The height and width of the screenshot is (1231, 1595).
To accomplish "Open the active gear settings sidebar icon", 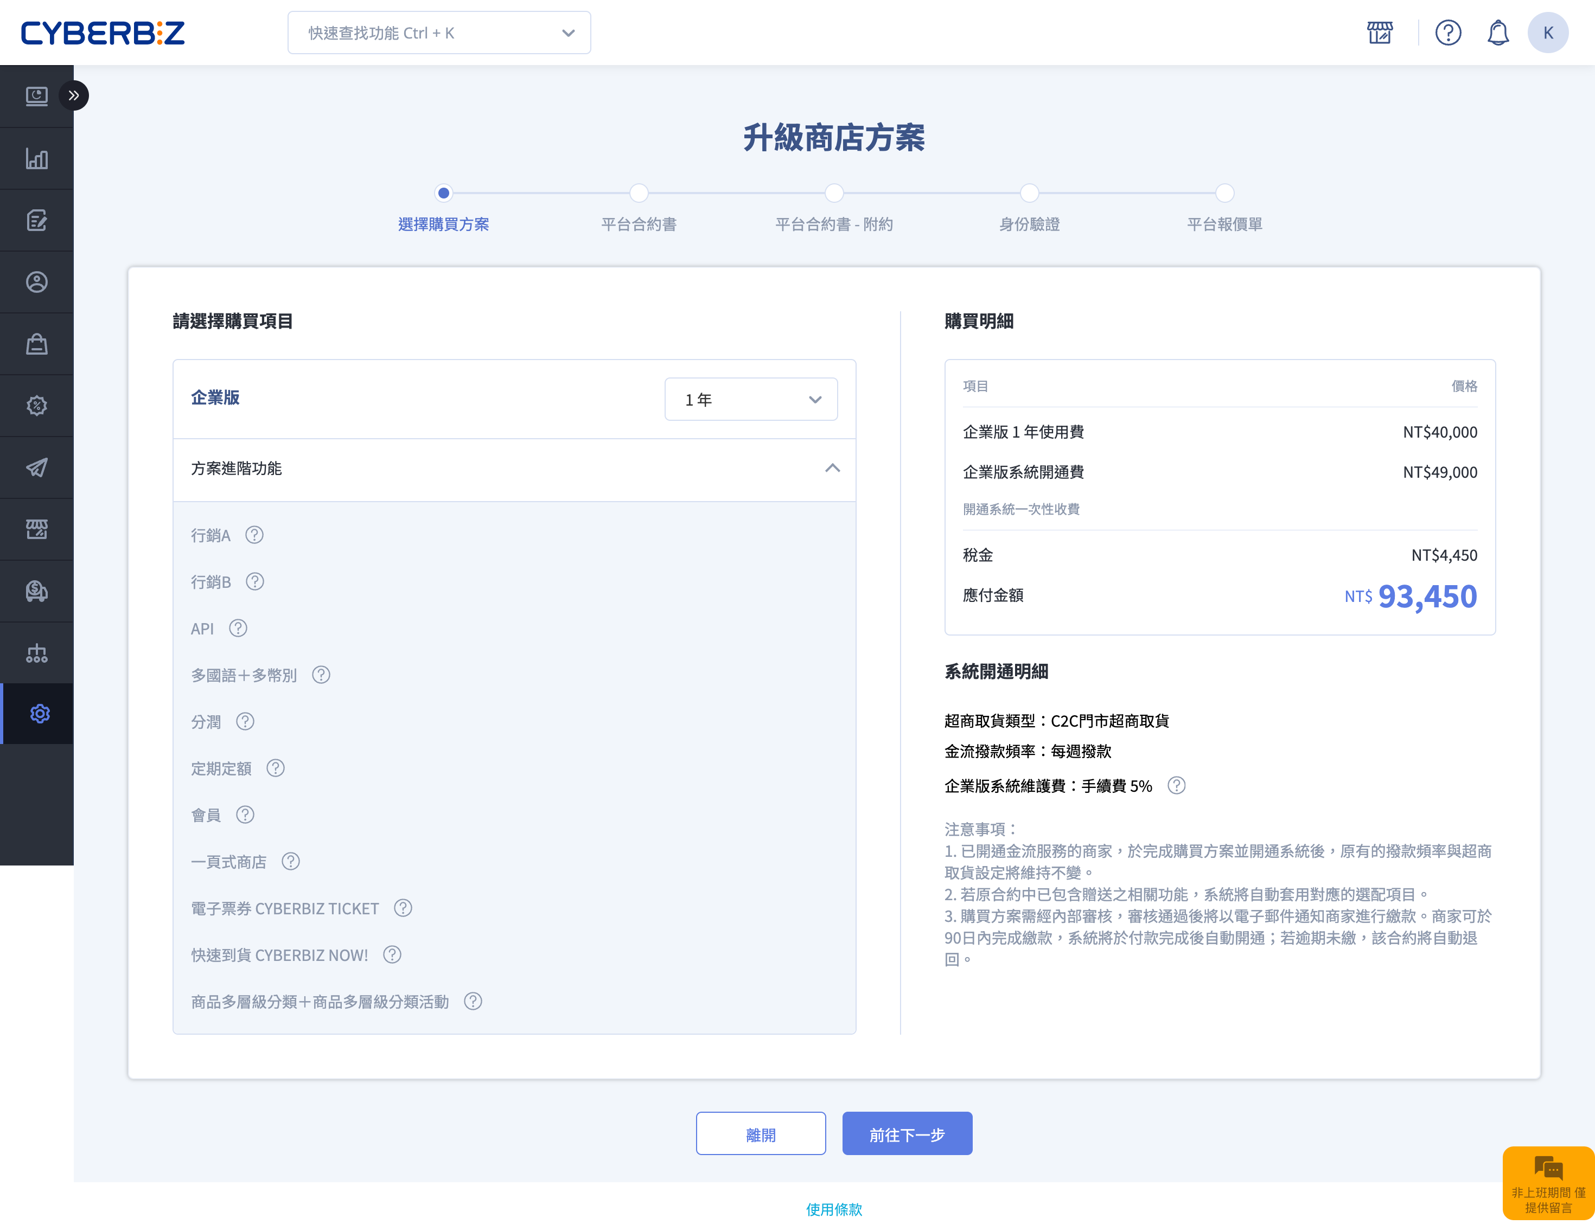I will [x=40, y=714].
